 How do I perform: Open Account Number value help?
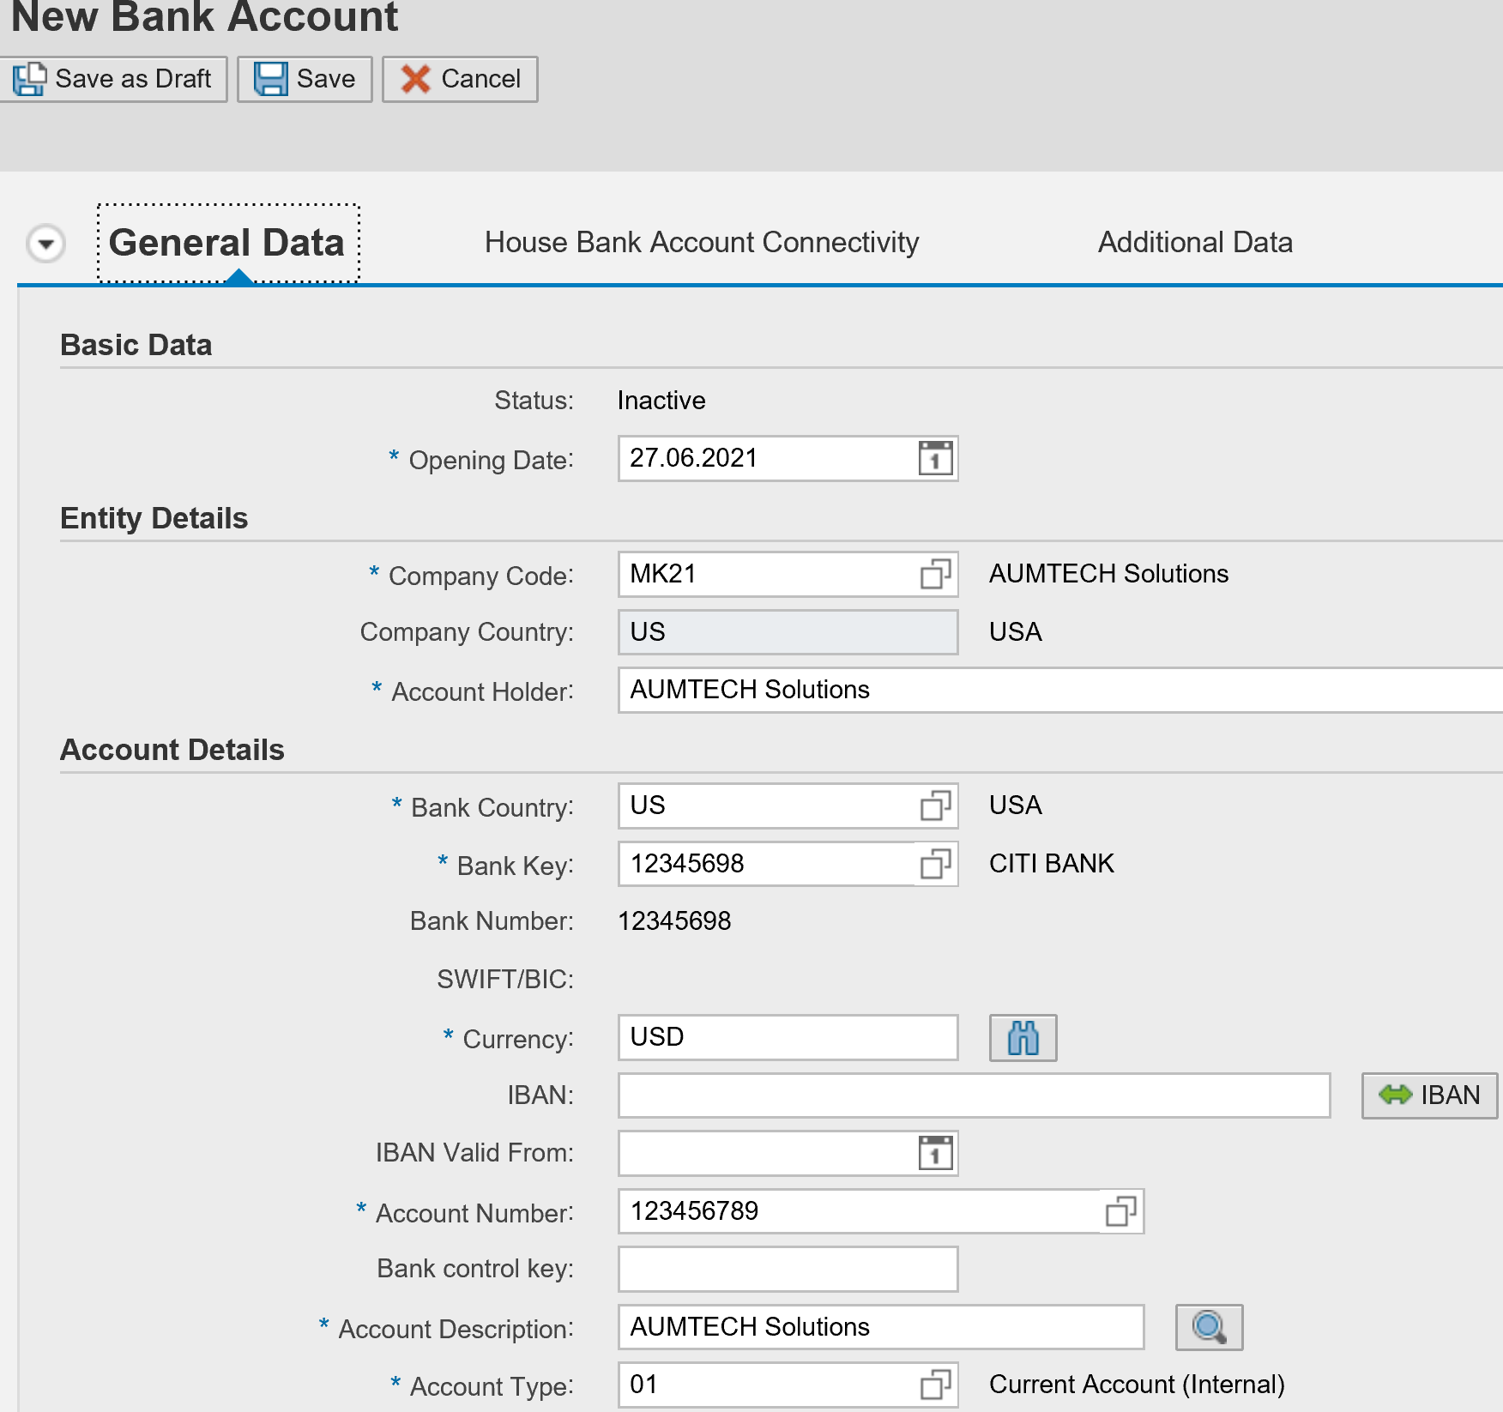point(1120,1211)
